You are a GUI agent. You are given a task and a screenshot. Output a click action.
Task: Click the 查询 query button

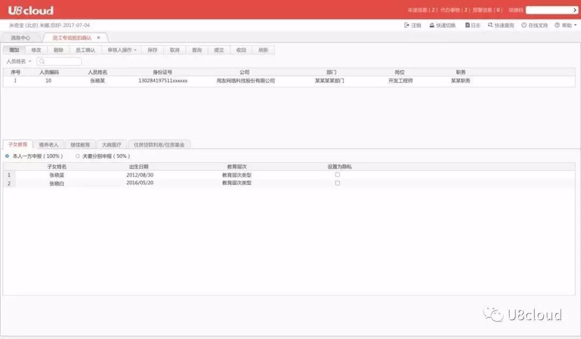pos(197,50)
